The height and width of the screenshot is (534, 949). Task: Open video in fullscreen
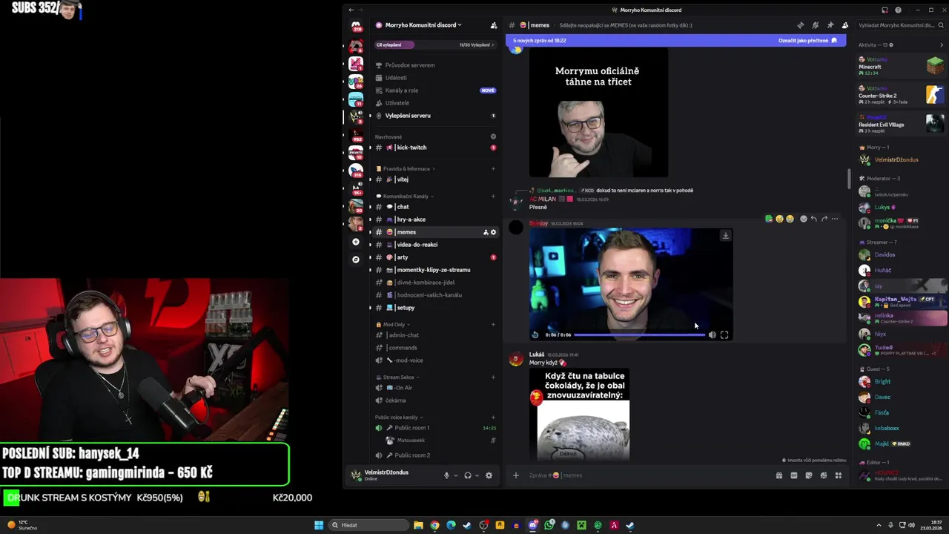(724, 334)
